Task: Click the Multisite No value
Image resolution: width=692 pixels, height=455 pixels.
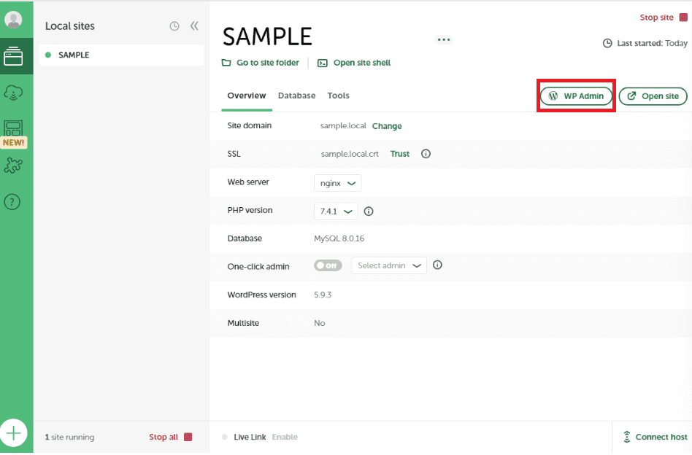Action: tap(320, 323)
